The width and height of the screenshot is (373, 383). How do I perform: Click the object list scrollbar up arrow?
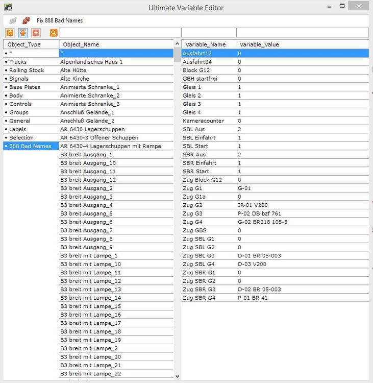(177, 44)
